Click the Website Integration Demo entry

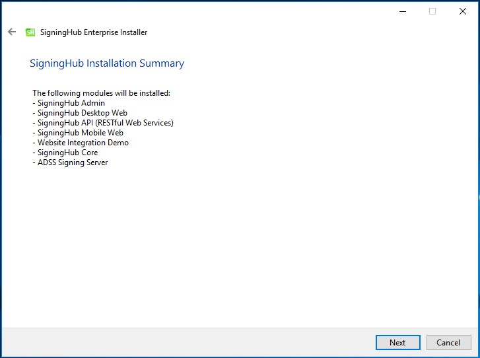(x=81, y=143)
